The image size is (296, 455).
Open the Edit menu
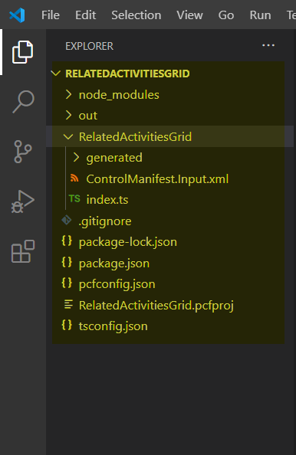pos(85,15)
